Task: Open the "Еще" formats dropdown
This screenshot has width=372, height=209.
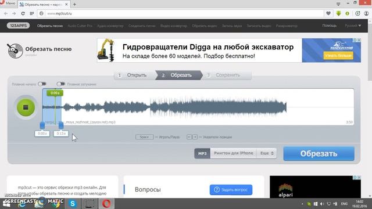Action: (x=267, y=153)
